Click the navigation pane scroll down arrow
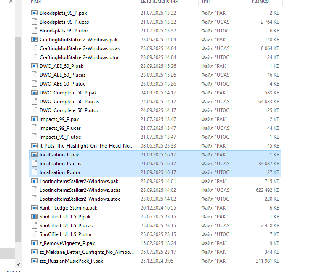330x272 pixels. (19, 264)
